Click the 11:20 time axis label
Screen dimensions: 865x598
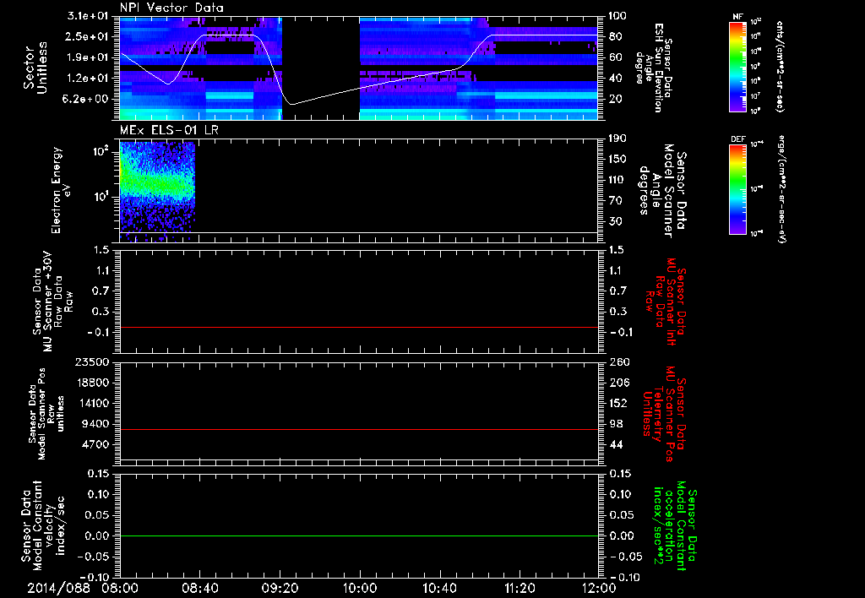coord(520,588)
